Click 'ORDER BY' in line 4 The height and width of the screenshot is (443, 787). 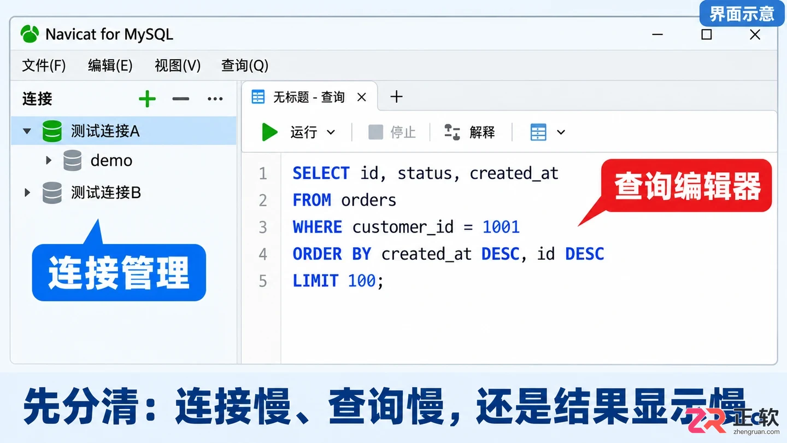tap(332, 254)
